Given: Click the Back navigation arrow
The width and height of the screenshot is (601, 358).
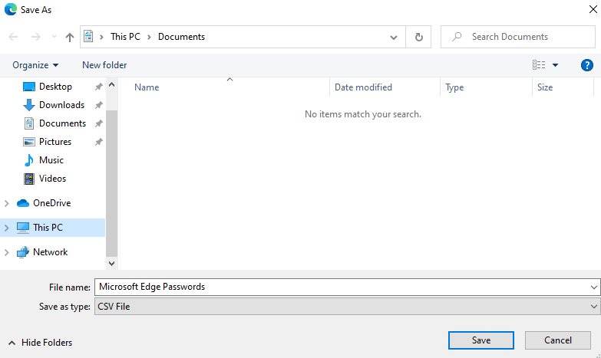Looking at the screenshot, I should pos(13,37).
